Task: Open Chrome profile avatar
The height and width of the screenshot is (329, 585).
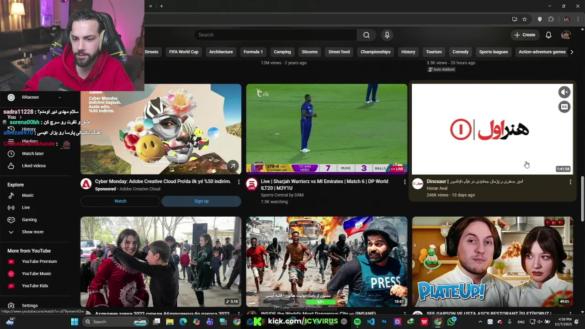Action: click(x=567, y=19)
